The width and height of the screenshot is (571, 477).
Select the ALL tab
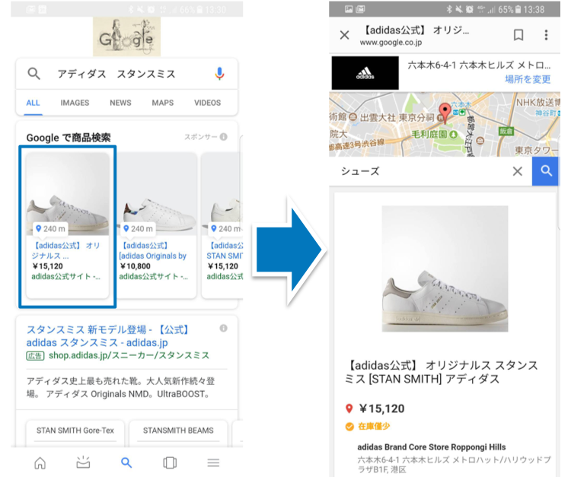(x=33, y=103)
